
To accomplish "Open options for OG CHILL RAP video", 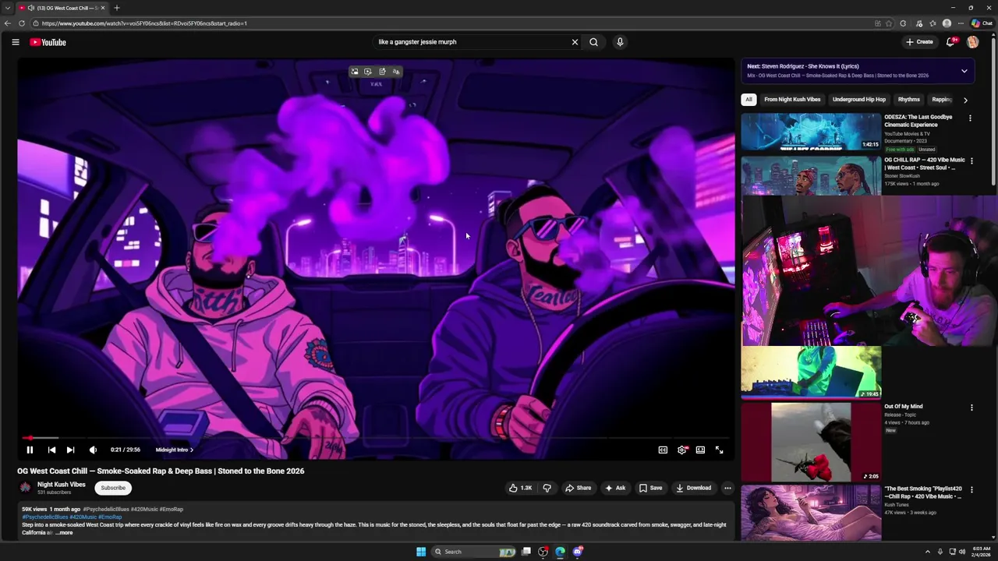I will tap(971, 161).
